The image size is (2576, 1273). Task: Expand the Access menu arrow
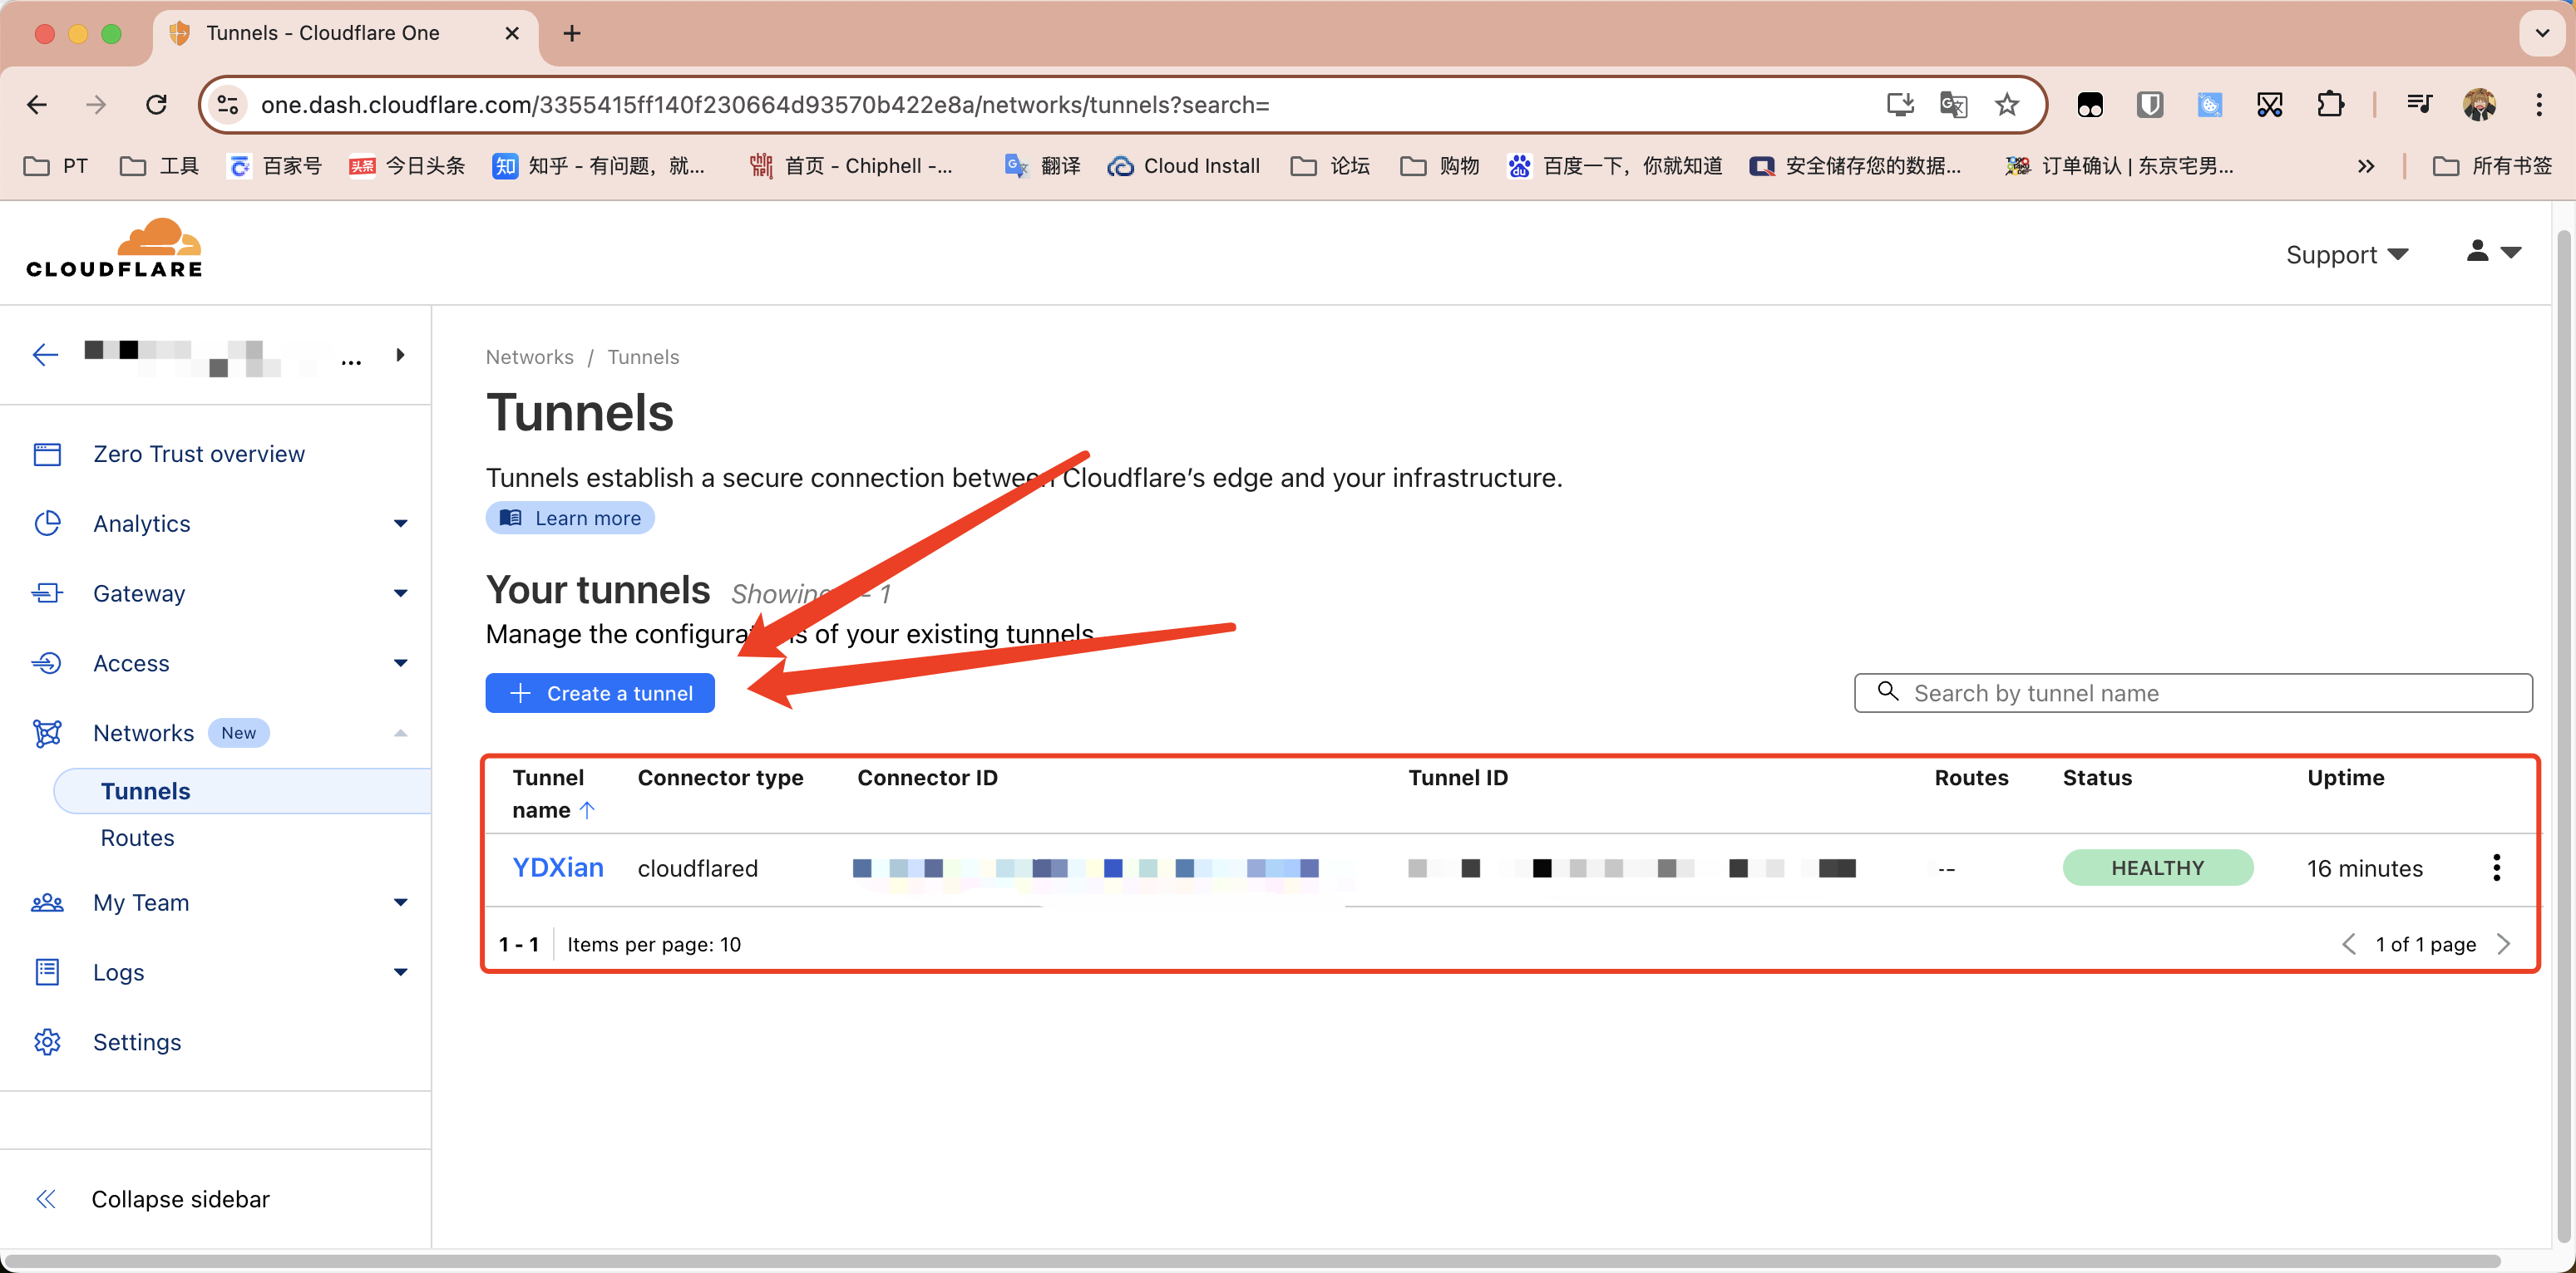[x=400, y=663]
